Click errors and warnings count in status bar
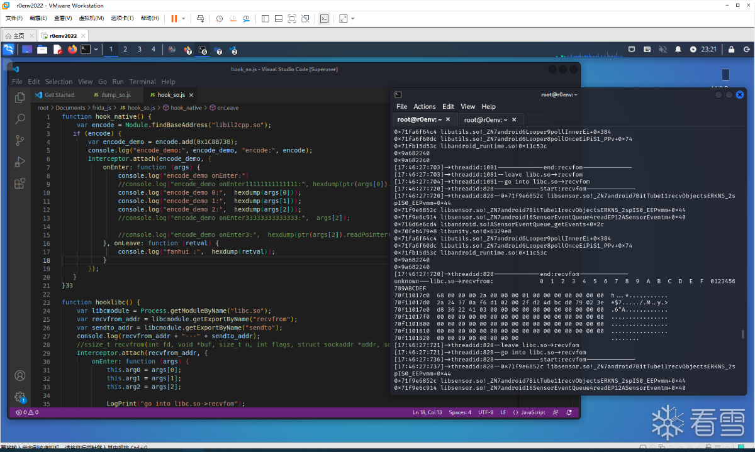 (x=27, y=412)
